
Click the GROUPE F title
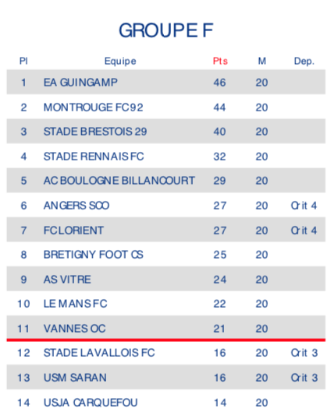tap(166, 30)
